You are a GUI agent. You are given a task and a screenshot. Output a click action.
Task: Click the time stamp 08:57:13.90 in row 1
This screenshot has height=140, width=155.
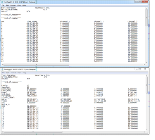pos(33,23)
